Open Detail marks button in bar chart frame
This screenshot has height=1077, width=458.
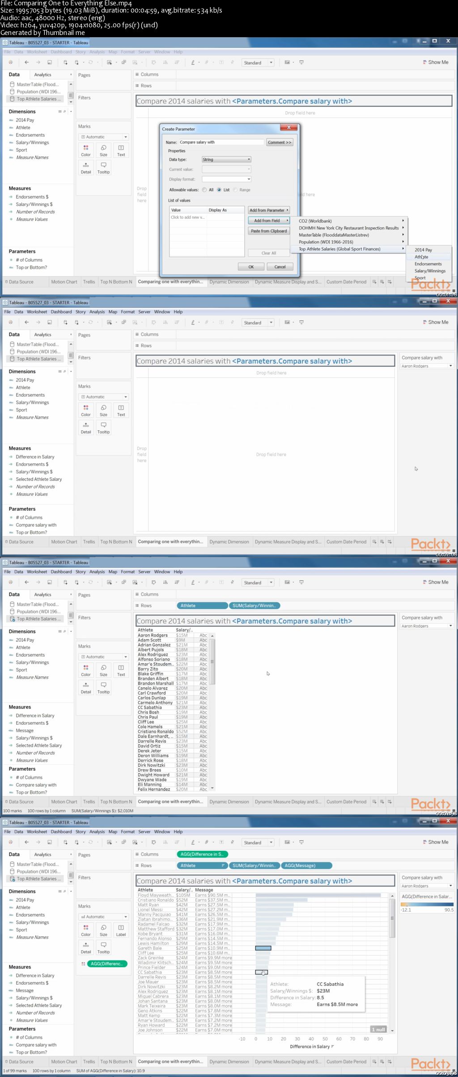[x=86, y=947]
